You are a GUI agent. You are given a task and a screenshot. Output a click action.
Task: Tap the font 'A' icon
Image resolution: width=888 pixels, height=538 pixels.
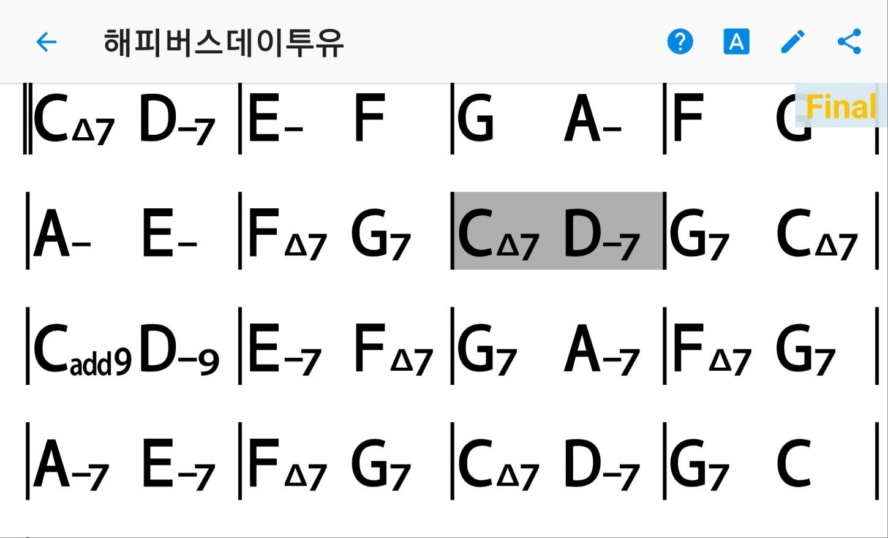[x=736, y=42]
